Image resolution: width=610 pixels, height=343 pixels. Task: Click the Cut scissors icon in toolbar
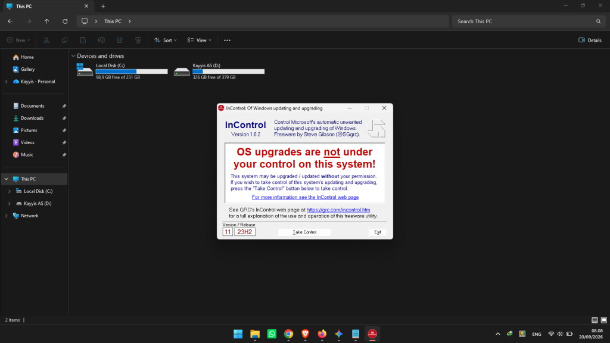tap(46, 40)
